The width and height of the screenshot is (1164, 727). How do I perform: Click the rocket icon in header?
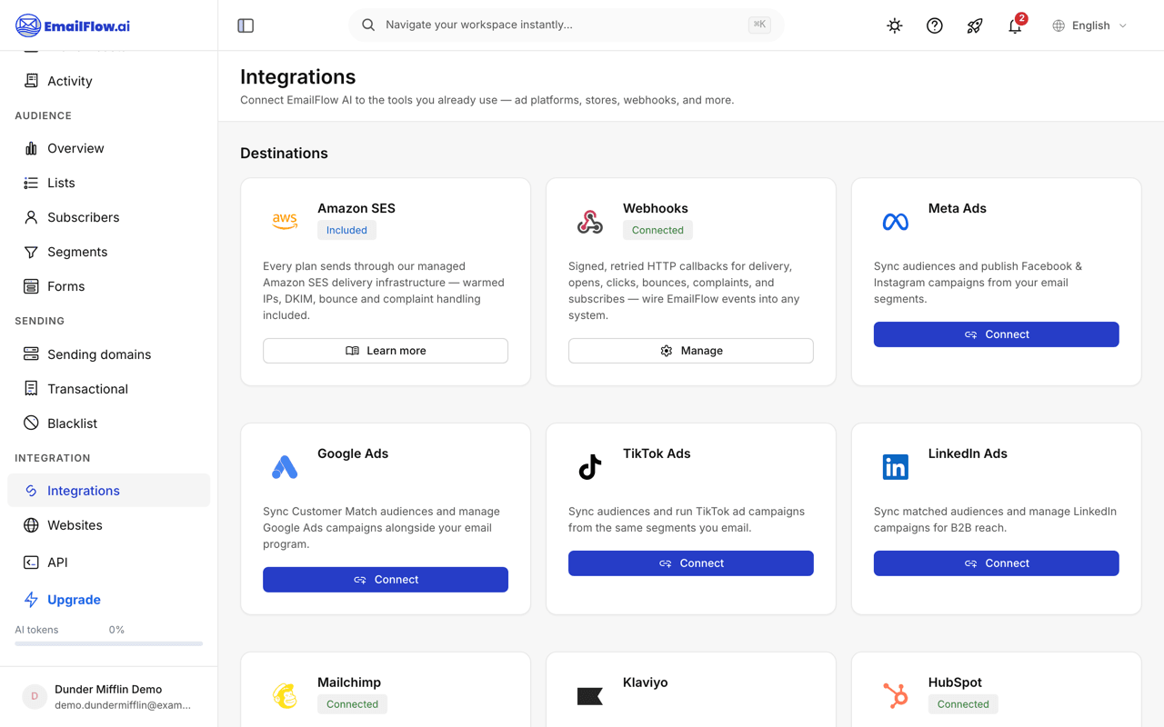coord(975,25)
